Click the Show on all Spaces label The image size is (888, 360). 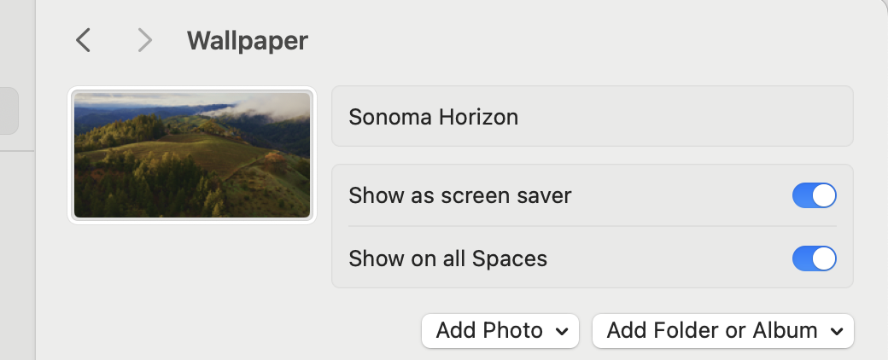(x=447, y=258)
